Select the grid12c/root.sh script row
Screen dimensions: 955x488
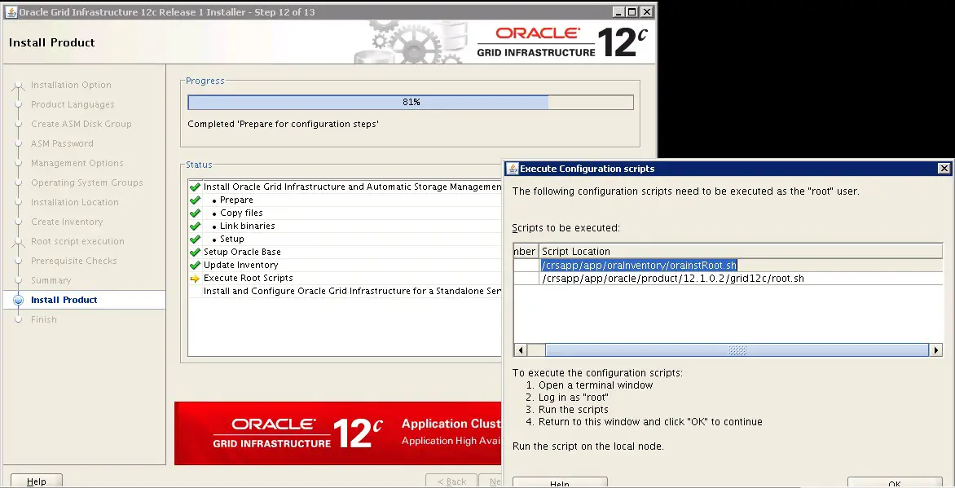(728, 279)
